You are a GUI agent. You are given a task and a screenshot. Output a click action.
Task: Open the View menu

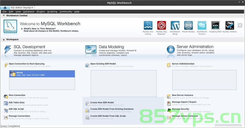18,12
